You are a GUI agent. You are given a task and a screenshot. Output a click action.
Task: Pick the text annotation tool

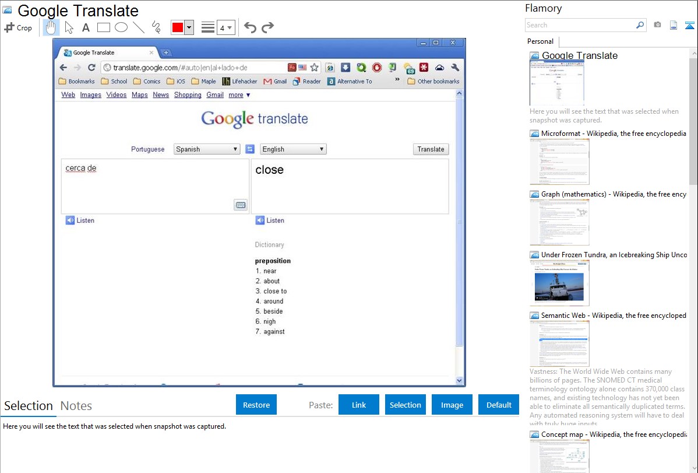pyautogui.click(x=86, y=27)
